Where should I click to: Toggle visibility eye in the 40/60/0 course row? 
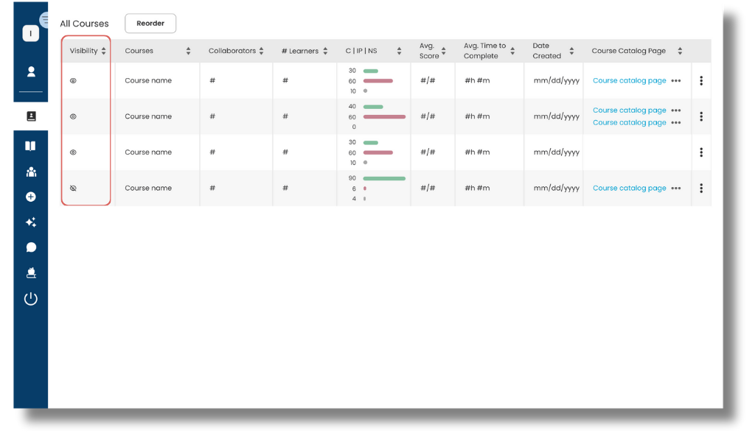click(x=73, y=116)
